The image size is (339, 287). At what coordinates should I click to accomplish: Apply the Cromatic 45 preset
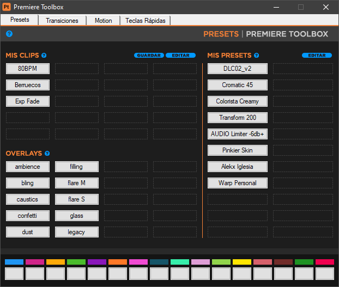[238, 85]
